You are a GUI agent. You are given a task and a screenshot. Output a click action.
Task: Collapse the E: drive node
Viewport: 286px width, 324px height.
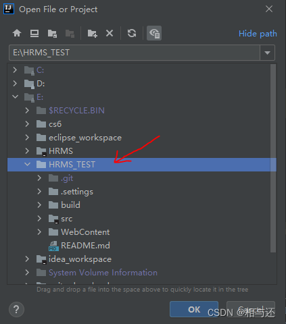[x=15, y=97]
